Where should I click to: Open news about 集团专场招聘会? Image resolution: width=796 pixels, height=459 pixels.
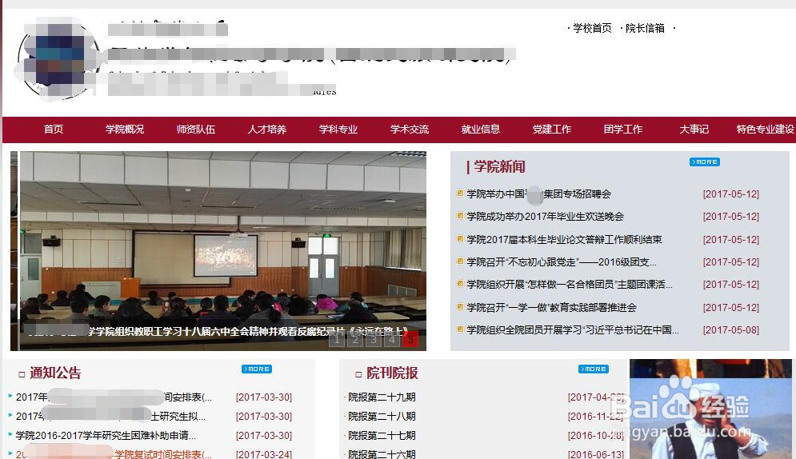tap(538, 194)
